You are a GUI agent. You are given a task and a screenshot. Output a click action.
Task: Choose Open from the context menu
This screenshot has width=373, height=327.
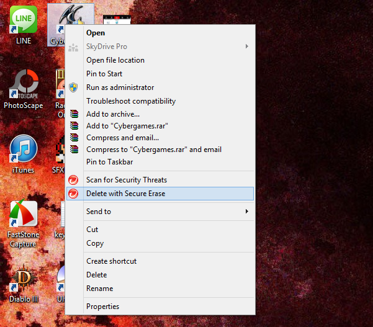click(x=160, y=33)
